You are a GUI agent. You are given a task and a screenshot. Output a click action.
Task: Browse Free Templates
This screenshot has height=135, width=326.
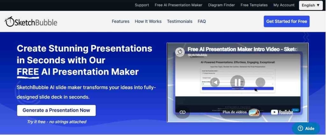[x=254, y=5]
